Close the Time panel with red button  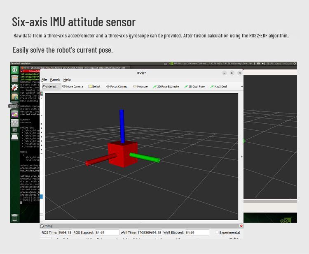[241, 226]
